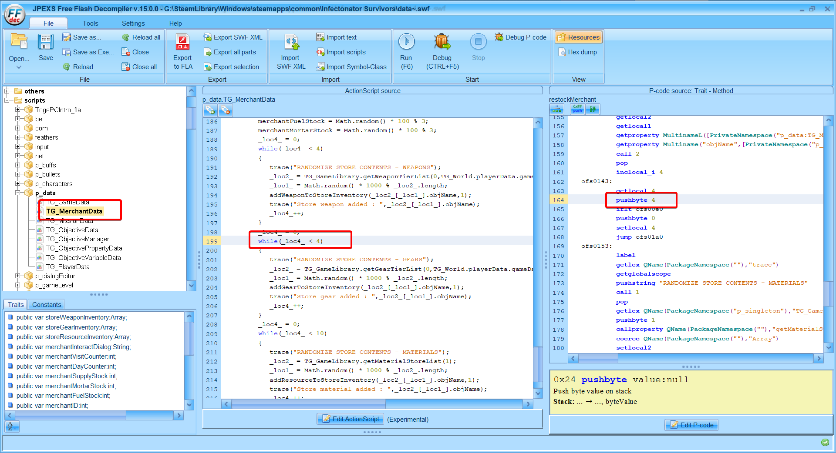Viewport: 836px width, 453px height.
Task: Click the Save floppy disk icon
Action: click(x=46, y=42)
